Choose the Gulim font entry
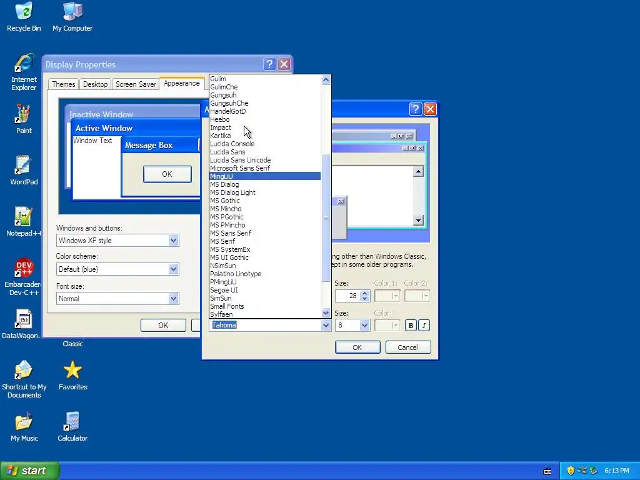This screenshot has width=640, height=480. tap(265, 79)
